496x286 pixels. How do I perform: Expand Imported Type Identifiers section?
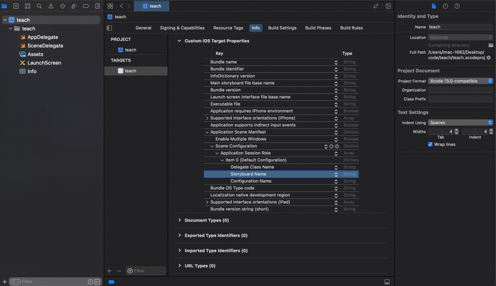click(x=179, y=251)
